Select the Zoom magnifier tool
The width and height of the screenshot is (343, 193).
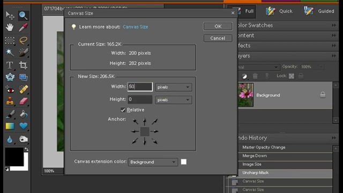(x=23, y=16)
